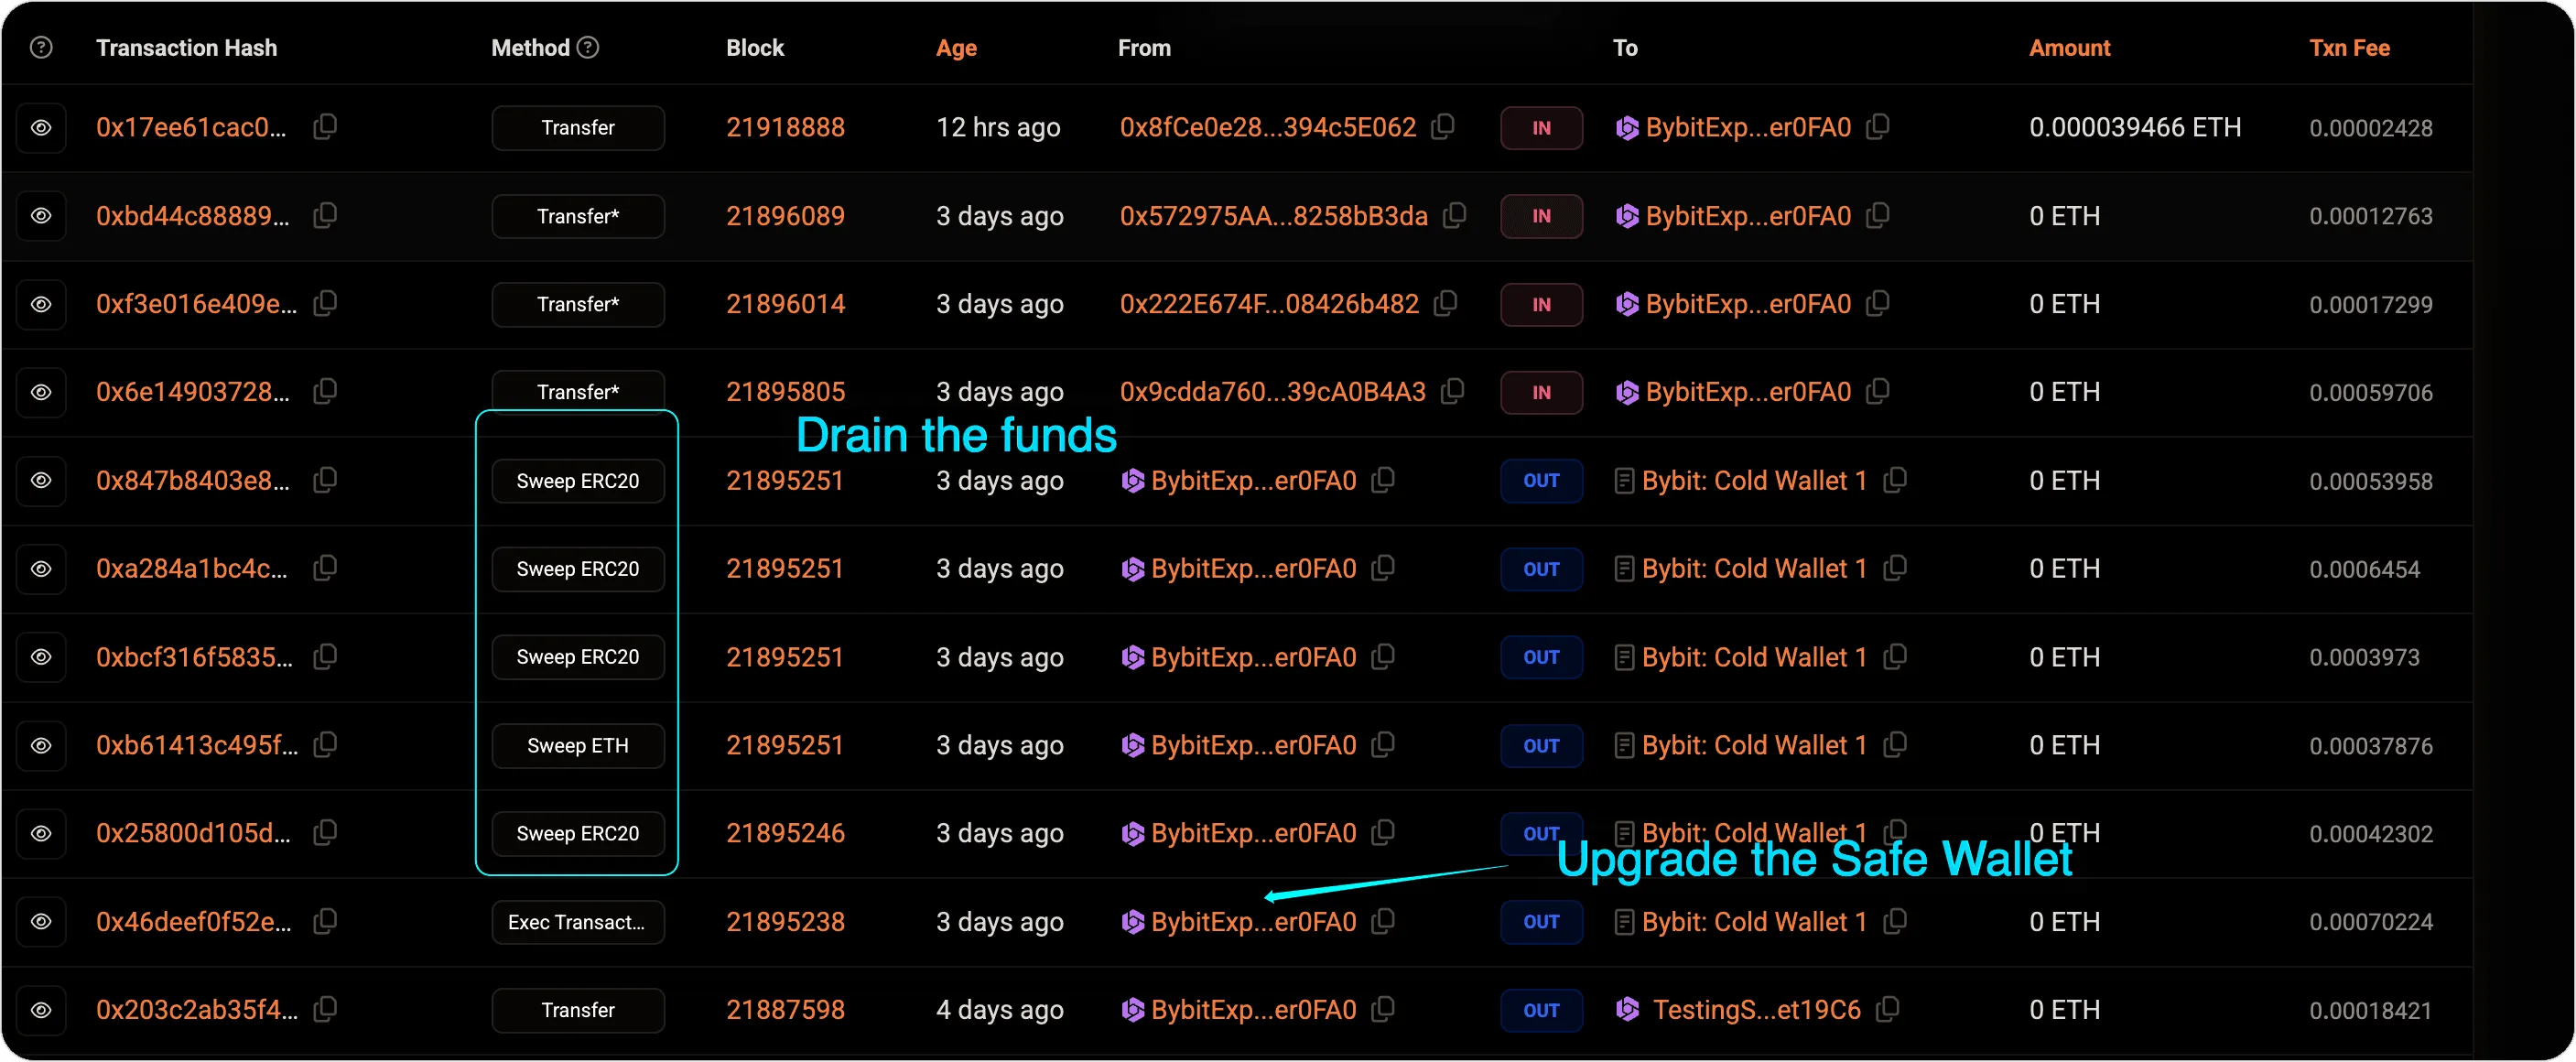Copy BybitExp recipient address in block 21896089 row

pos(1878,215)
